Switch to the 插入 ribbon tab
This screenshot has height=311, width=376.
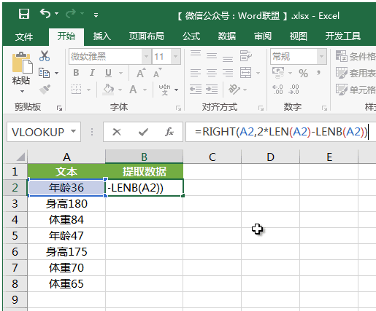point(102,36)
